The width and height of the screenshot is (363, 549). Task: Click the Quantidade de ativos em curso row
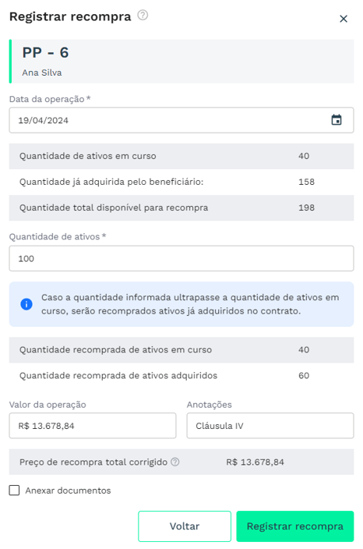coord(181,156)
